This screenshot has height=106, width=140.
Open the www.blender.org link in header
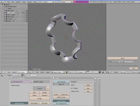tap(81, 2)
